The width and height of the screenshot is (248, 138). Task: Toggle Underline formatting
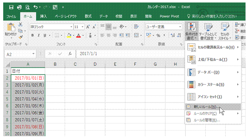[x=45, y=35]
